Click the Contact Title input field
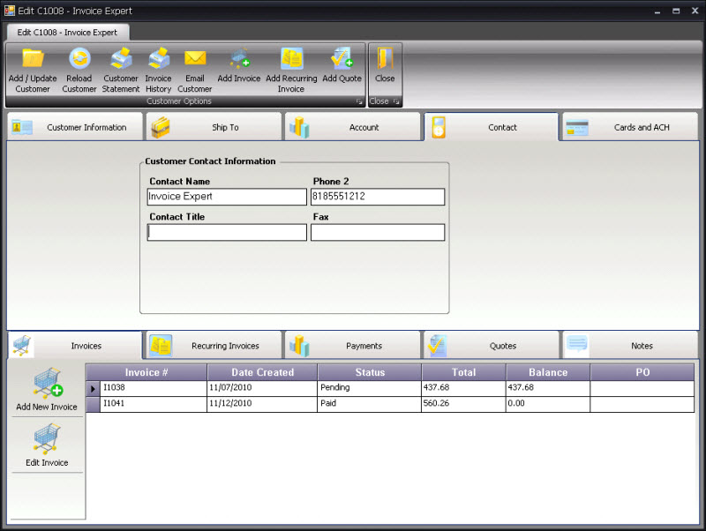The image size is (706, 531). pyautogui.click(x=227, y=232)
